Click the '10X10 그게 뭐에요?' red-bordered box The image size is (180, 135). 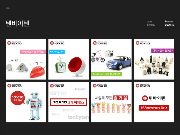69,102
